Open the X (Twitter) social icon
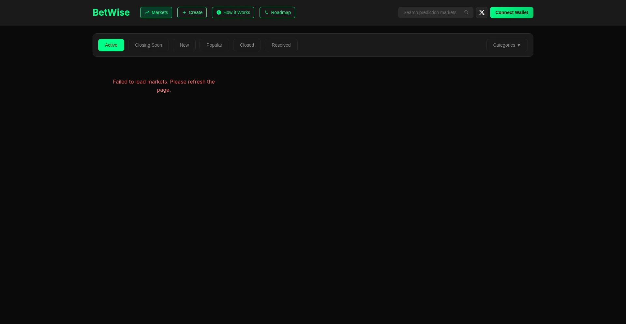The height and width of the screenshot is (324, 626). point(482,12)
